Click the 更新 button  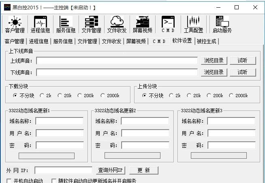144,170
